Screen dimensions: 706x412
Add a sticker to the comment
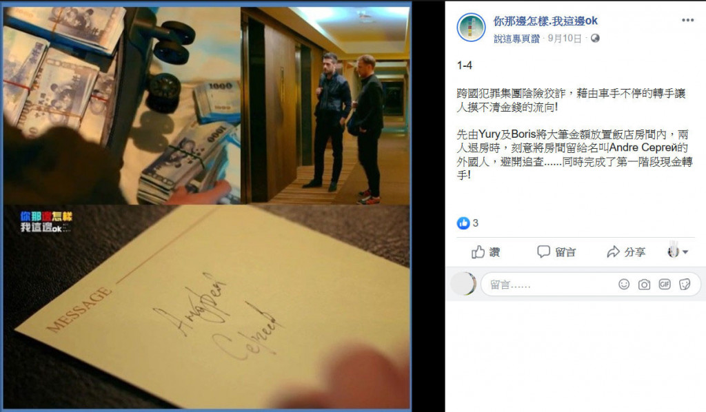[685, 285]
